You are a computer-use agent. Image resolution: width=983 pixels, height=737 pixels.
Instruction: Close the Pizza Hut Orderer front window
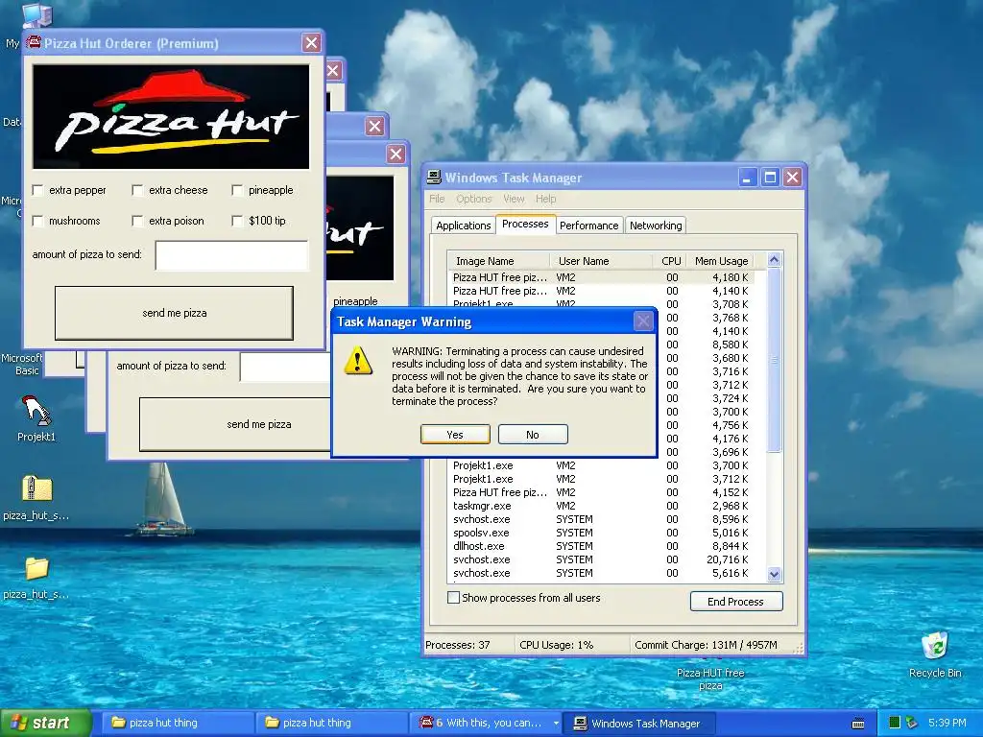pyautogui.click(x=312, y=42)
